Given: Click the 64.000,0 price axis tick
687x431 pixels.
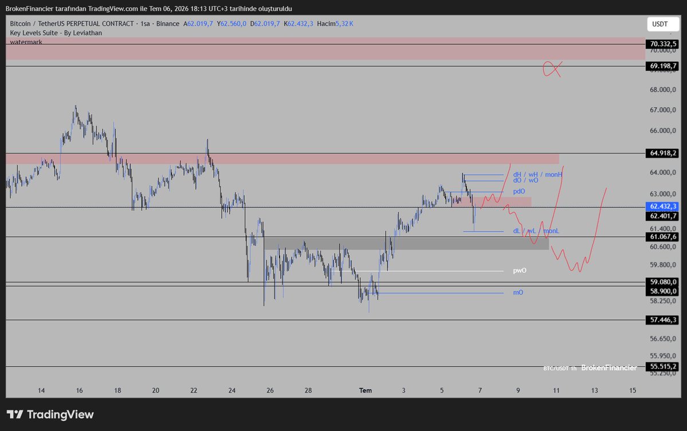Looking at the screenshot, I should pos(663,173).
